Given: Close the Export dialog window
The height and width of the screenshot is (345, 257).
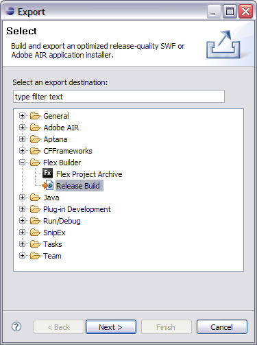Looking at the screenshot, I should tap(245, 11).
